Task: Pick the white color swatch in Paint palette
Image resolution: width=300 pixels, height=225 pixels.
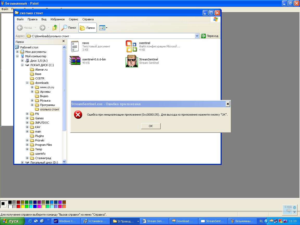Action: pyautogui.click(x=10, y=206)
